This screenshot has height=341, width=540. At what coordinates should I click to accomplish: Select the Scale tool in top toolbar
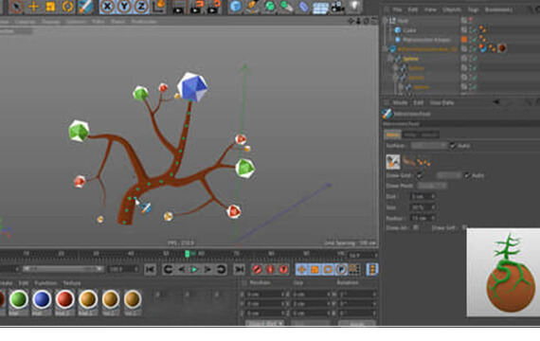pos(50,7)
